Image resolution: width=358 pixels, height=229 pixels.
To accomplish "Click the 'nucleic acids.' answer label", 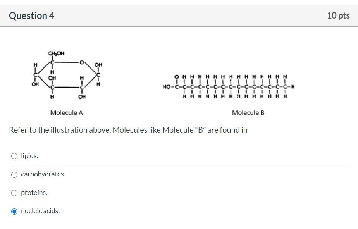I will pos(40,211).
